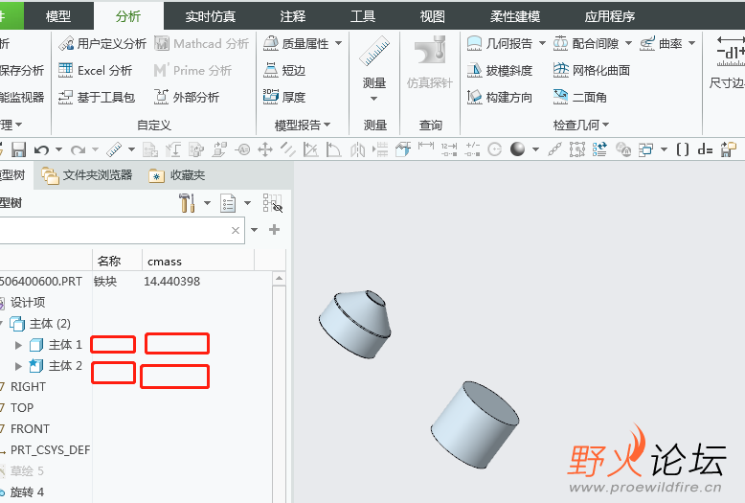Open 构建方向 build direction tool

(499, 97)
